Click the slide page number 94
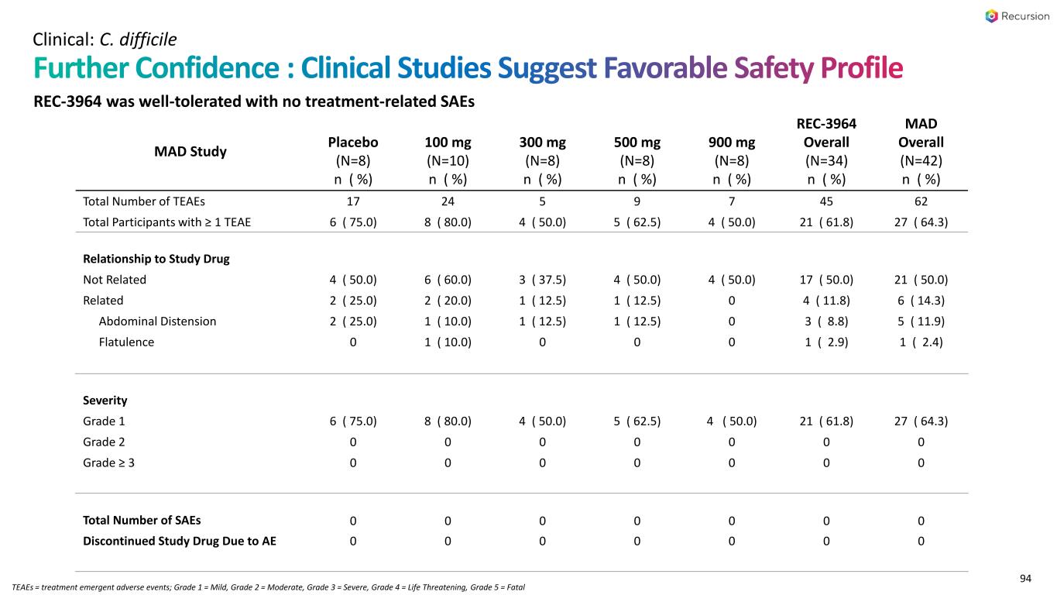1057x595 pixels. (1026, 577)
